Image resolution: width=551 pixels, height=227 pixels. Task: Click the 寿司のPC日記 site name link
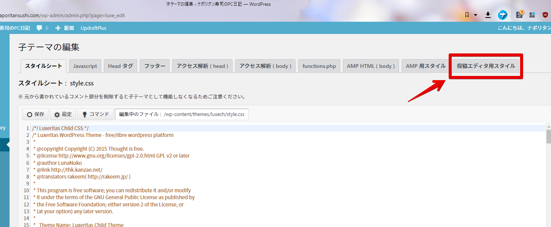click(x=15, y=28)
